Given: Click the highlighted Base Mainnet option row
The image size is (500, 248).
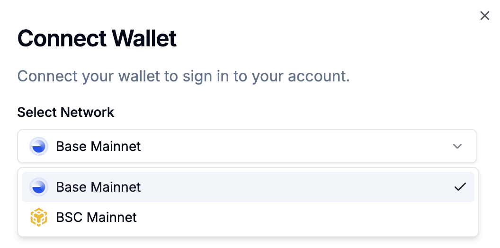Looking at the screenshot, I should (x=248, y=187).
